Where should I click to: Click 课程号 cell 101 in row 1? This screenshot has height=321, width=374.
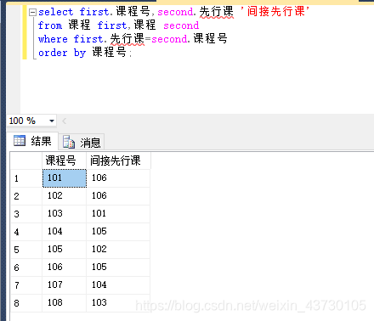pos(65,178)
